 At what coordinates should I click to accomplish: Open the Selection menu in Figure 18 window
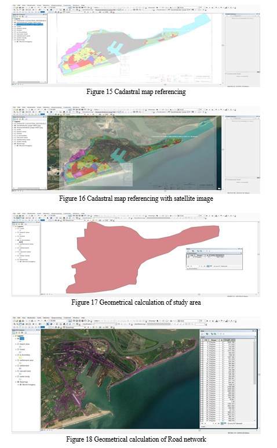point(46,317)
